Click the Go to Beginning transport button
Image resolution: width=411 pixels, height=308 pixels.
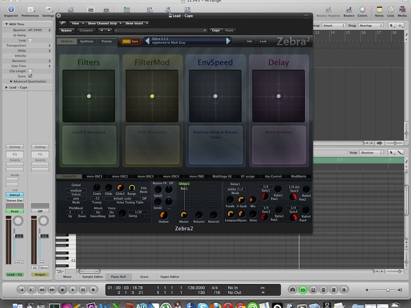pyautogui.click(x=22, y=290)
